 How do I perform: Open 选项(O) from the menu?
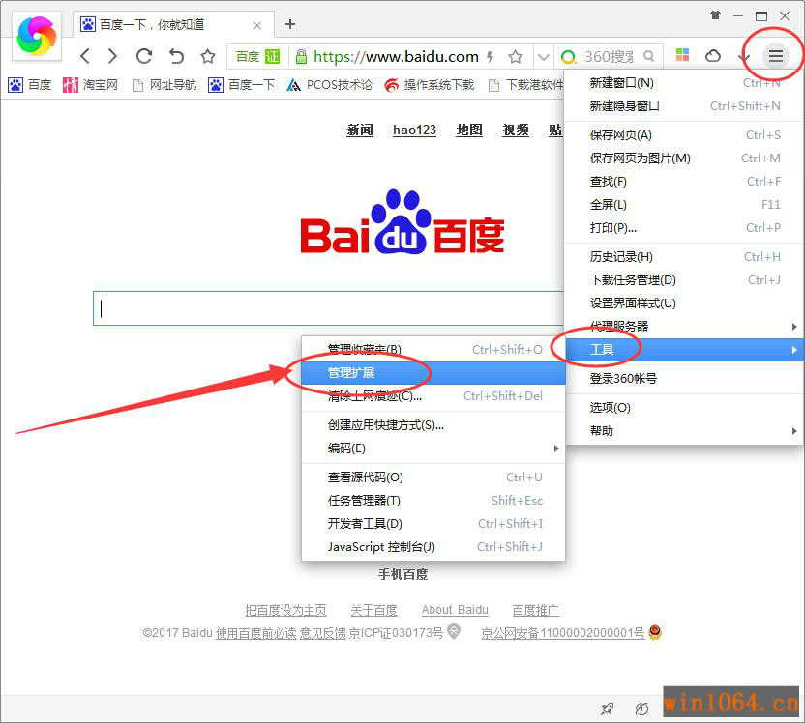click(x=684, y=408)
